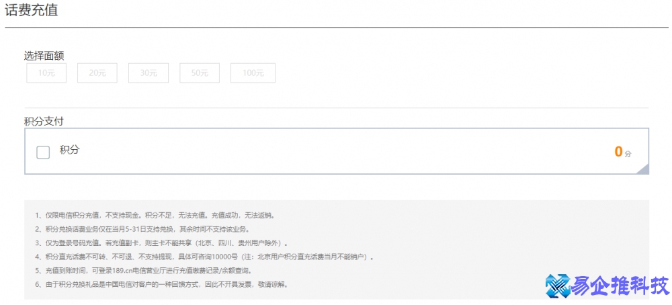The height and width of the screenshot is (305, 672).
Task: Select the 20元 recharge amount
Action: (97, 73)
